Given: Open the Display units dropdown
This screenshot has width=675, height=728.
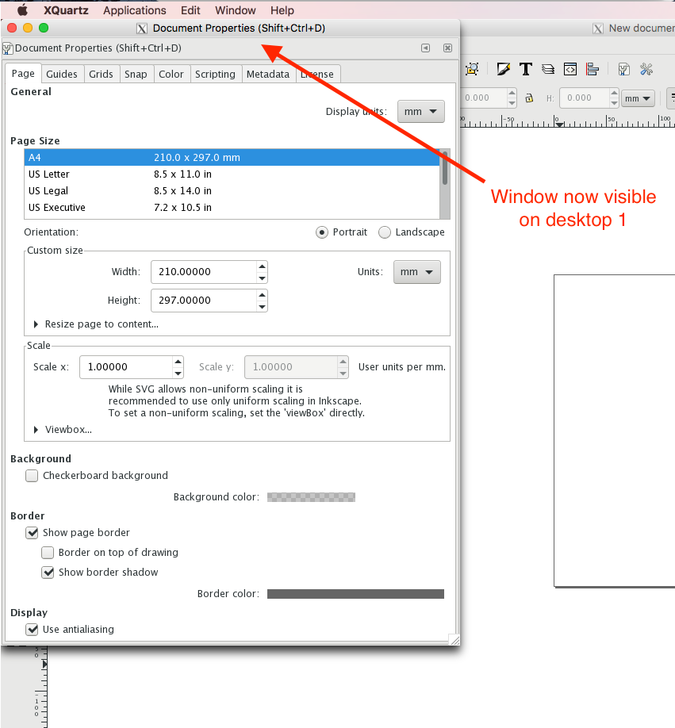Looking at the screenshot, I should click(x=420, y=111).
